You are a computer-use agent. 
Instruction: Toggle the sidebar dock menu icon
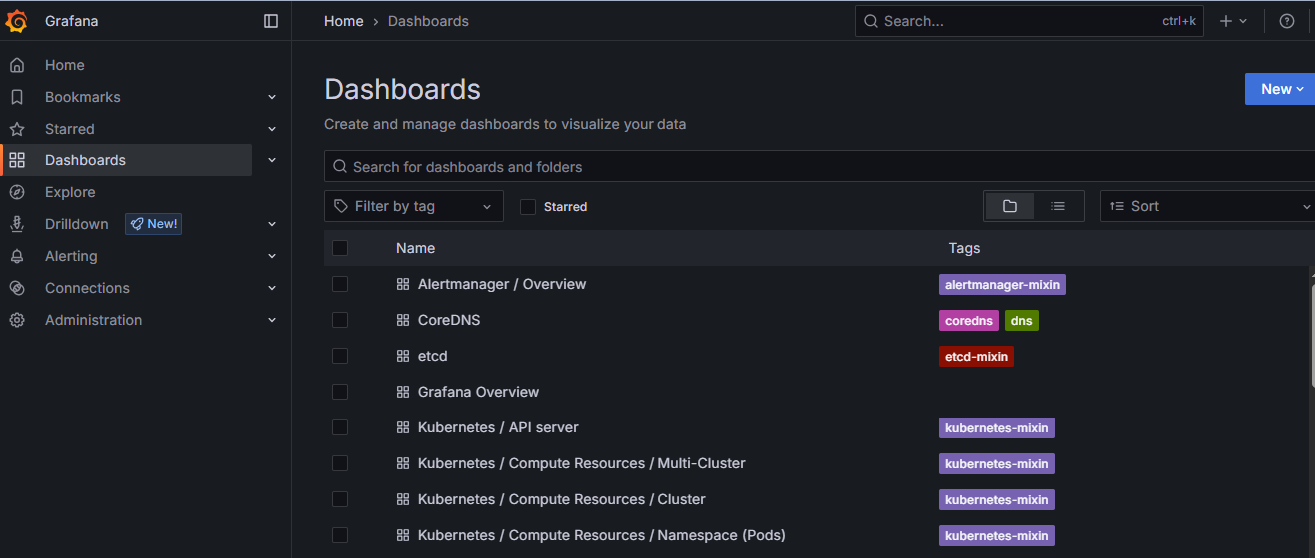(x=271, y=21)
